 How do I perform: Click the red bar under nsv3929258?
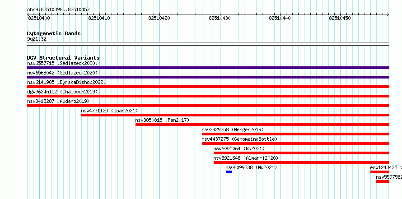295,134
